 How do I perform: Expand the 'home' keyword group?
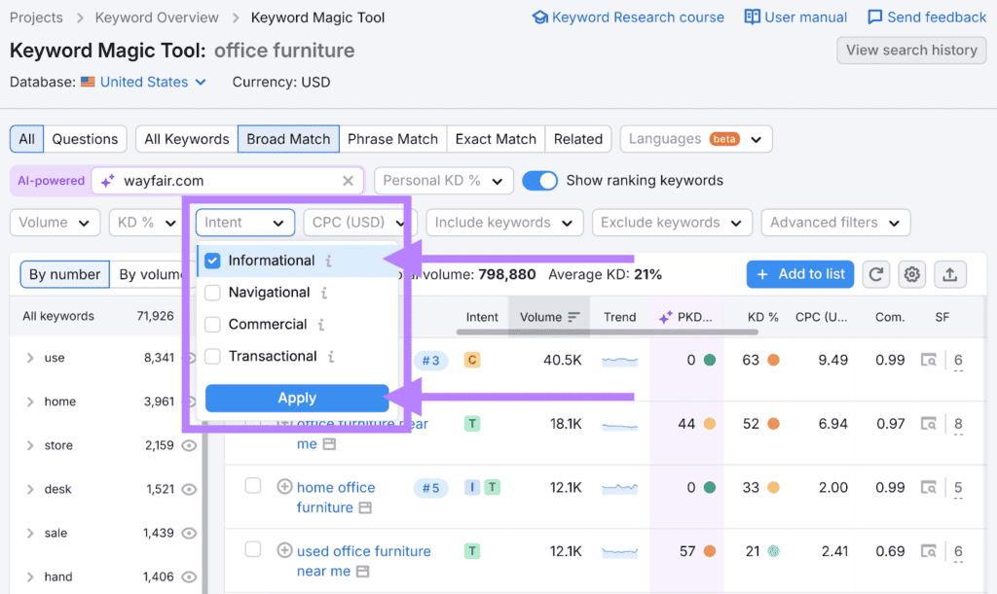pos(30,402)
